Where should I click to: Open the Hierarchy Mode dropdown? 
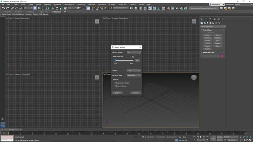pyautogui.click(x=134, y=75)
